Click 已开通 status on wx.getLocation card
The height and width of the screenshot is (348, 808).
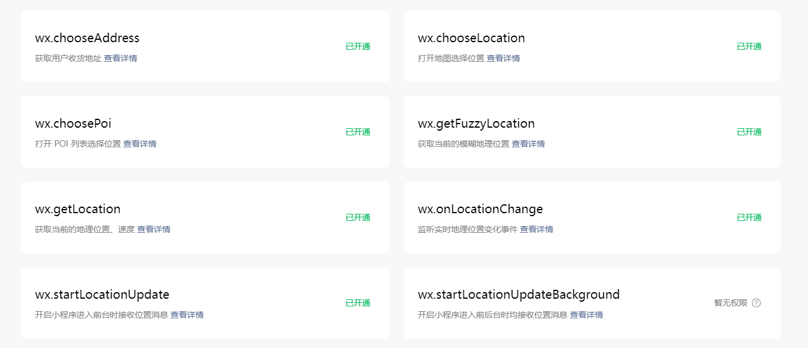tap(358, 217)
